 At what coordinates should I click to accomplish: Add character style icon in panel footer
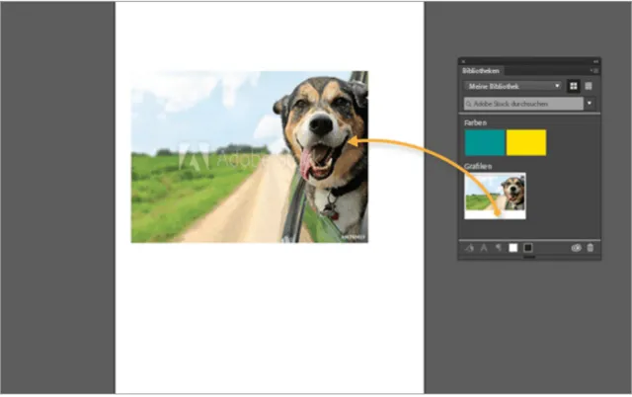[x=484, y=248]
